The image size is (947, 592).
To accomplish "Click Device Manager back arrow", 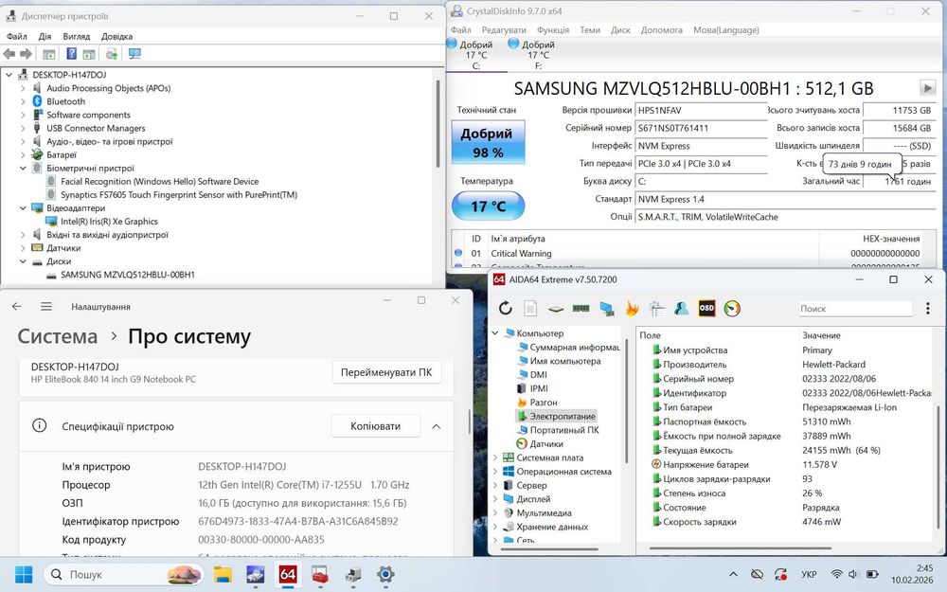I will click(x=9, y=54).
